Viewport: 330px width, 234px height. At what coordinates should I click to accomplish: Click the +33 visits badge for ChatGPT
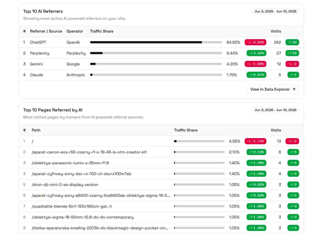pyautogui.click(x=292, y=42)
